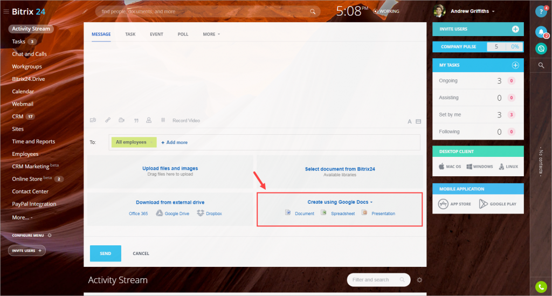
Task: Click the pencil edit icon near logo
Action: [85, 12]
